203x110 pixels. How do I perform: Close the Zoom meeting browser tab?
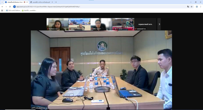27,2
